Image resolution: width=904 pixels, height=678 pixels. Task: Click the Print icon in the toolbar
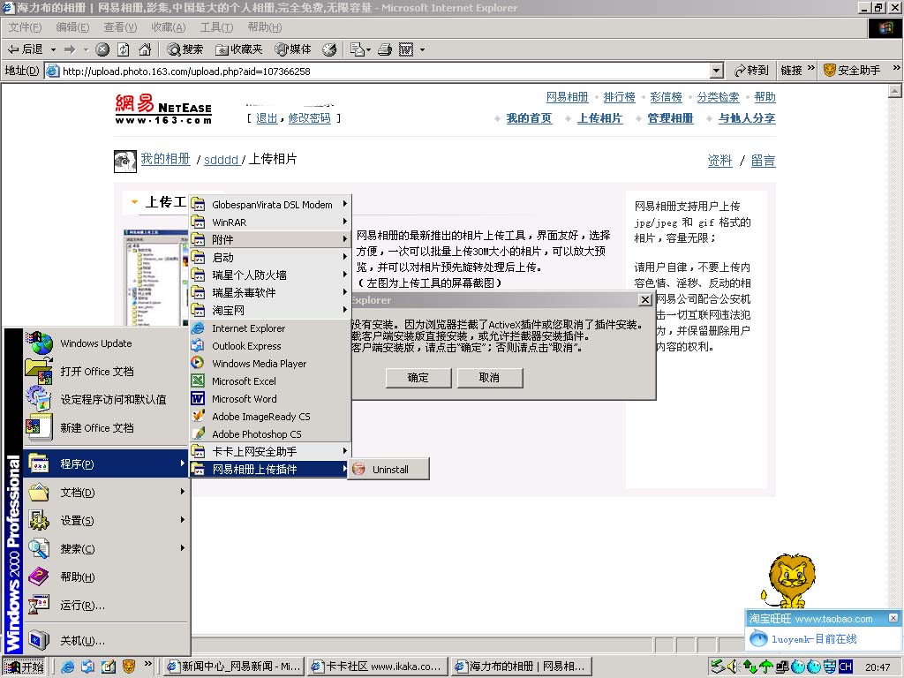coord(385,49)
